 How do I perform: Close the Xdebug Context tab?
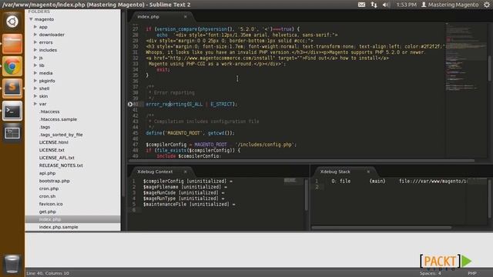(185, 172)
